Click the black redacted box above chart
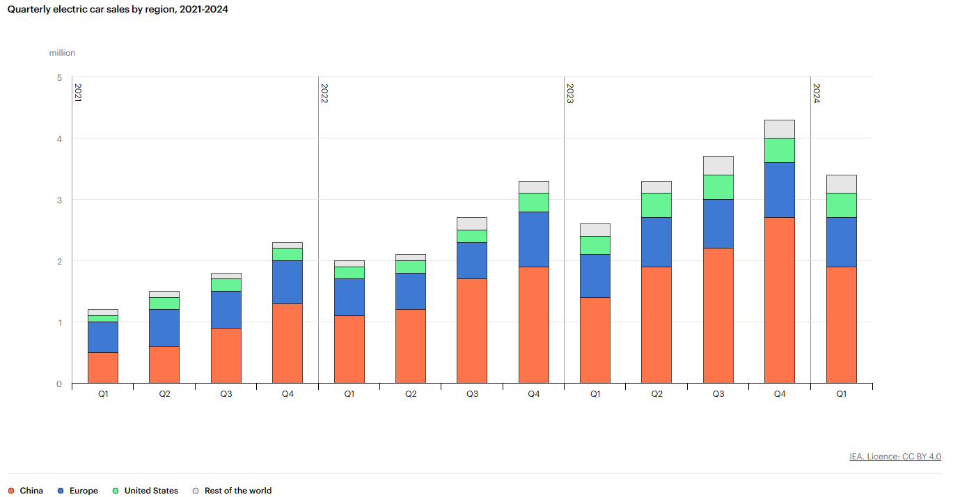Viewport: 953px width, 497px height. 427,40
